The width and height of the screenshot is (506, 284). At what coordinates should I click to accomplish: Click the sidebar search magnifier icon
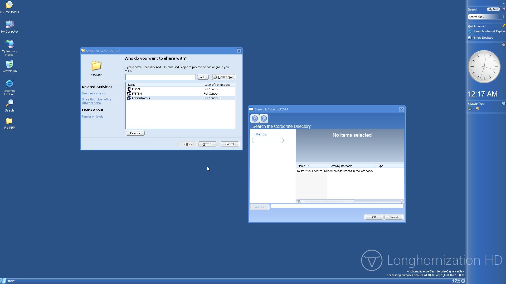[x=503, y=9]
